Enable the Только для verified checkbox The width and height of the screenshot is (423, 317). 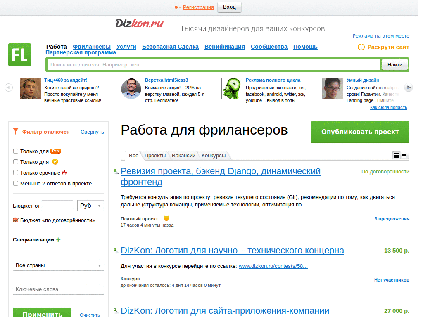(16, 162)
